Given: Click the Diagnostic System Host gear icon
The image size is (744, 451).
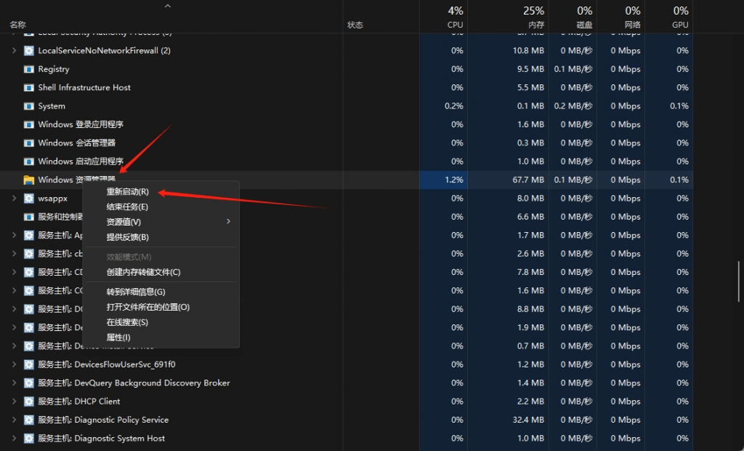Looking at the screenshot, I should [x=29, y=439].
